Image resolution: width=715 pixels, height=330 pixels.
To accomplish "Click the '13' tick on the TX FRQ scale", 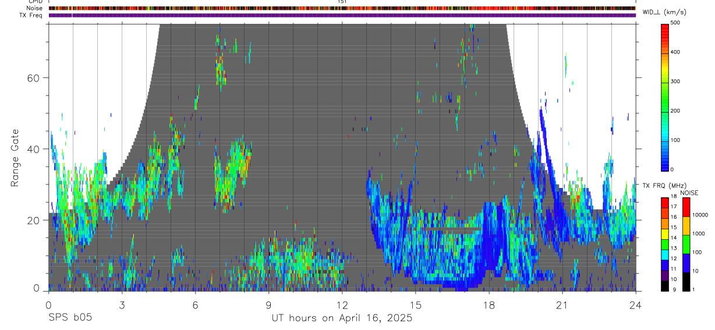I will [674, 248].
